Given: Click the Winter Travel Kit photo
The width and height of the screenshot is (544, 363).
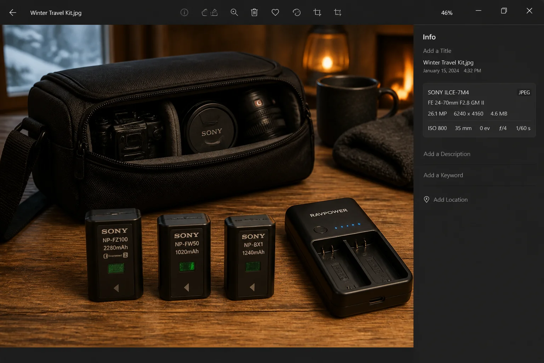Looking at the screenshot, I should (206, 186).
